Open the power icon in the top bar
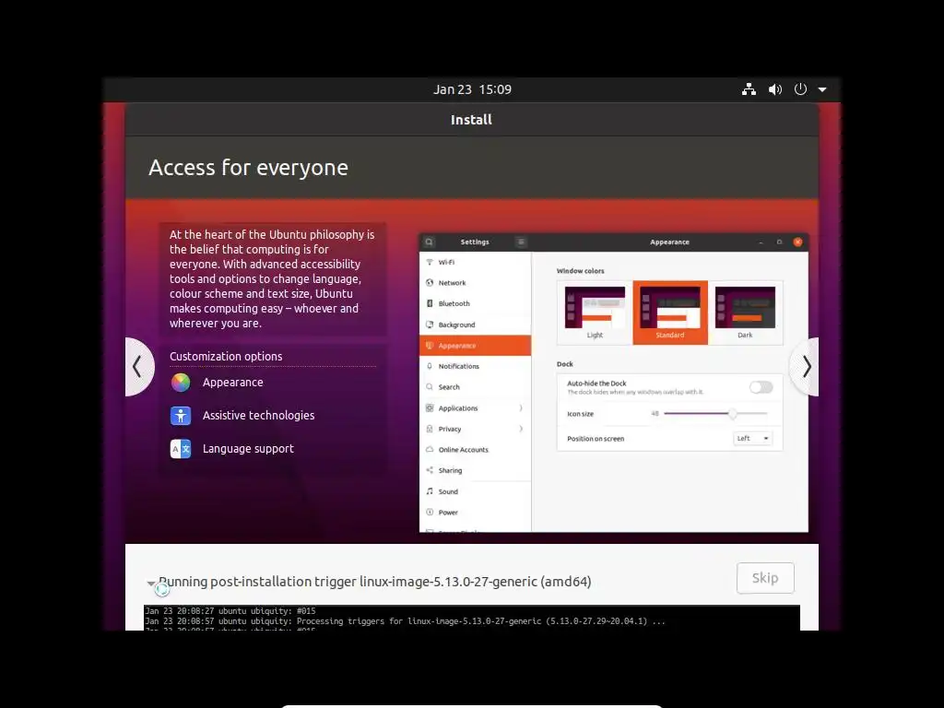Screen dimensions: 944x708 click(800, 89)
